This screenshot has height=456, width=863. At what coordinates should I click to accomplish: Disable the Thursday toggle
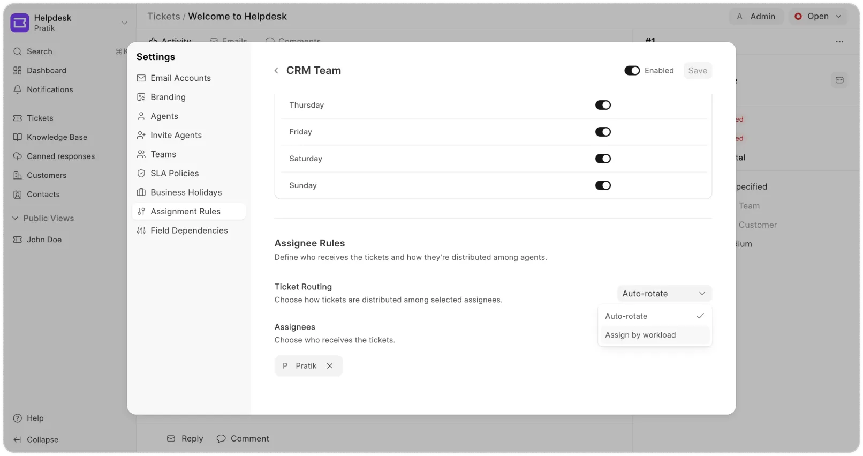tap(603, 105)
